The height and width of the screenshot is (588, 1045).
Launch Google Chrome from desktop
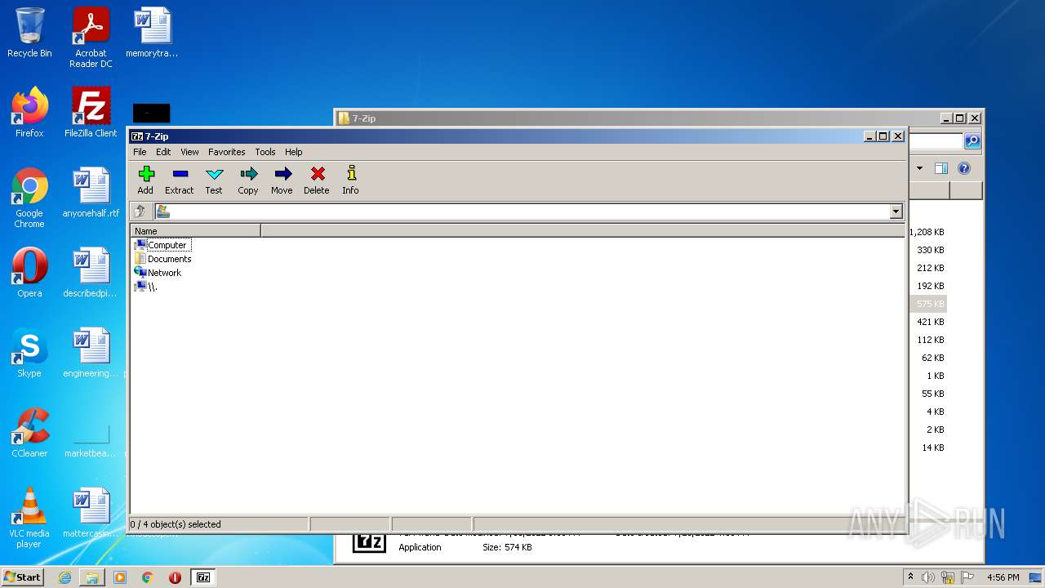tap(29, 198)
